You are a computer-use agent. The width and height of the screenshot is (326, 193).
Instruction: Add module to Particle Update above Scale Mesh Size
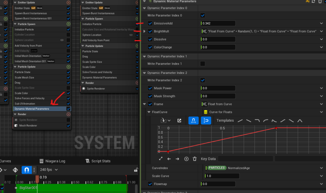tap(68, 67)
